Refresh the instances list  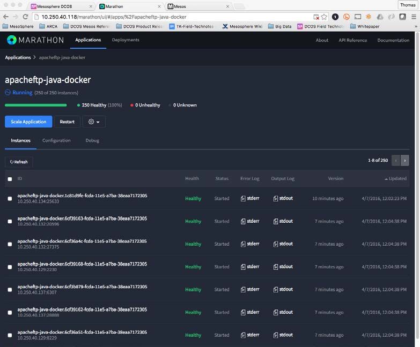click(x=19, y=162)
